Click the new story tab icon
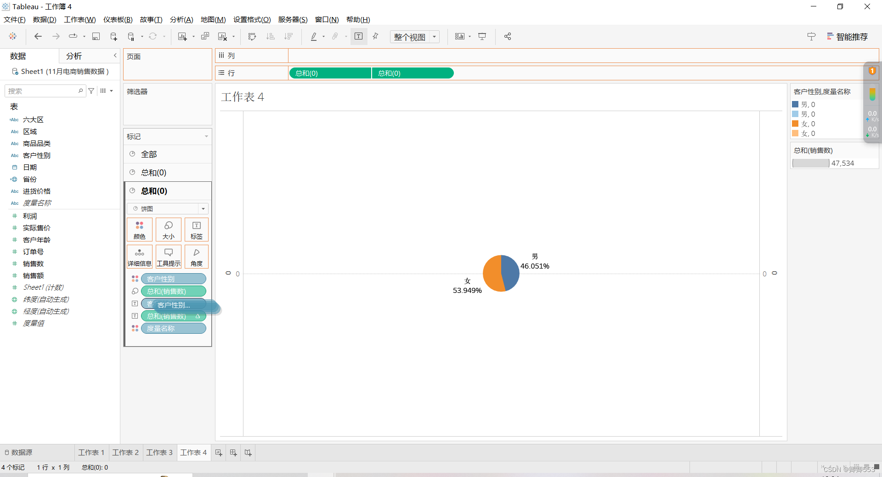 [x=248, y=453]
